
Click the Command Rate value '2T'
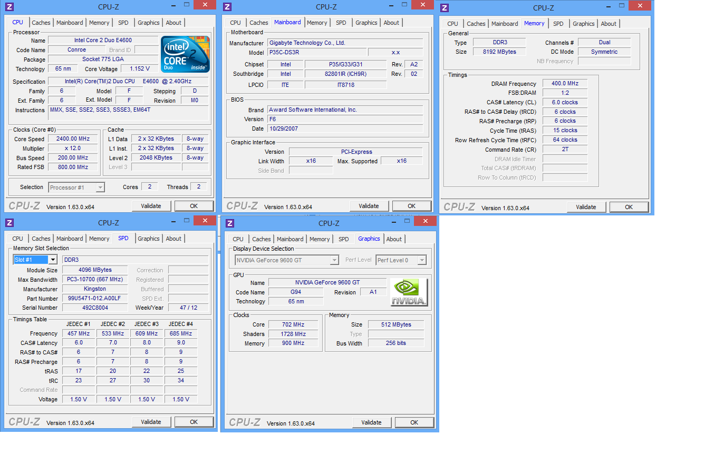pos(565,149)
